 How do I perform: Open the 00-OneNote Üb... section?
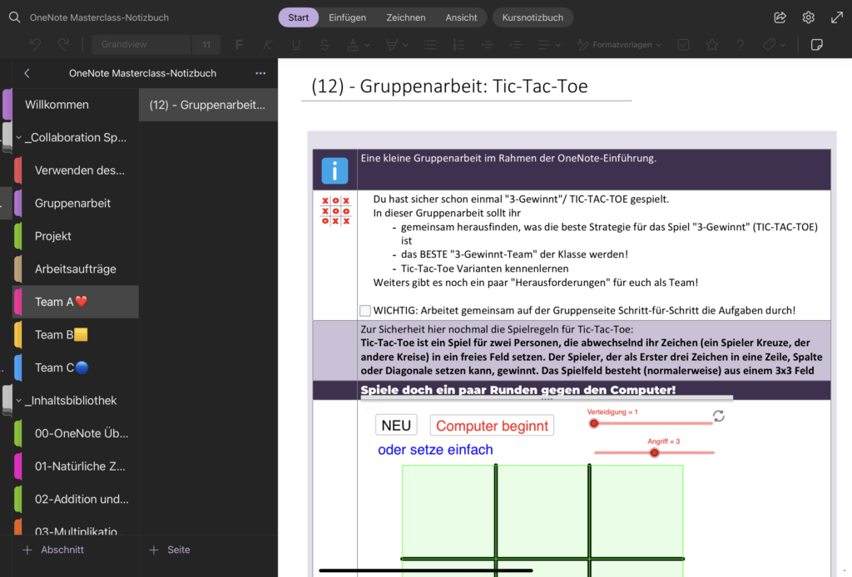pyautogui.click(x=76, y=433)
